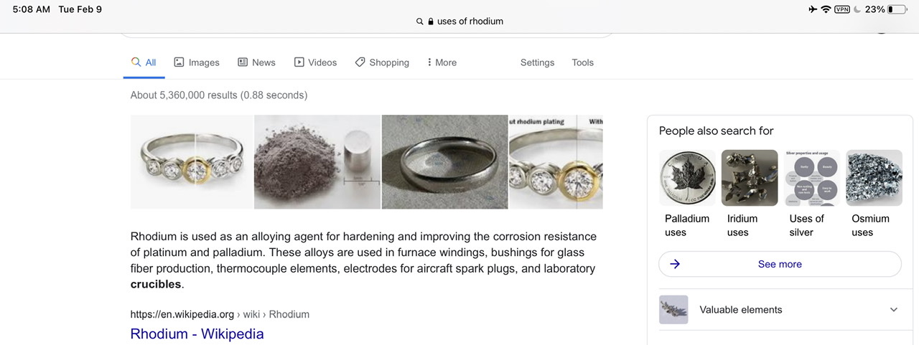Open the Tools options

click(x=582, y=62)
